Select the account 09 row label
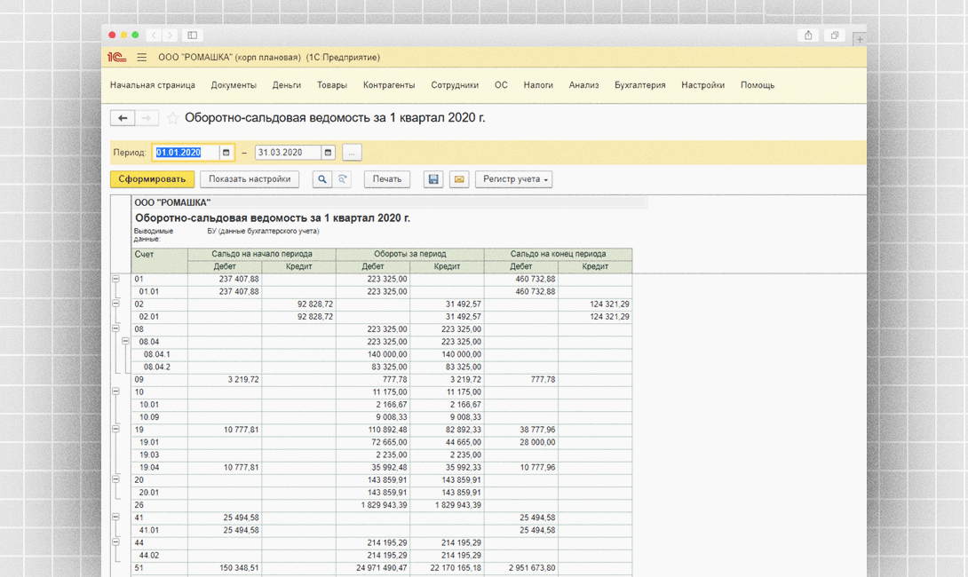The width and height of the screenshot is (968, 577). click(139, 380)
